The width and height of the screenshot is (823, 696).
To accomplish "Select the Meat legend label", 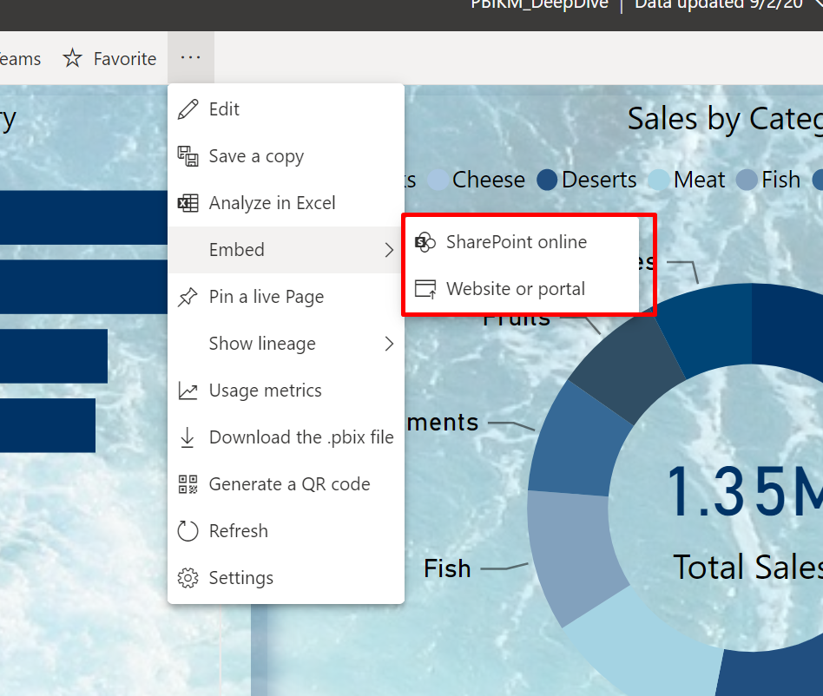I will (x=699, y=180).
